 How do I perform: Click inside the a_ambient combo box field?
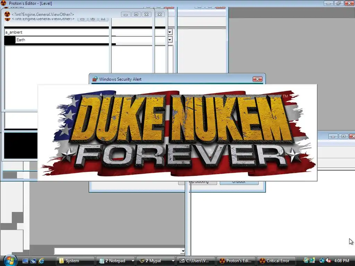click(86, 32)
